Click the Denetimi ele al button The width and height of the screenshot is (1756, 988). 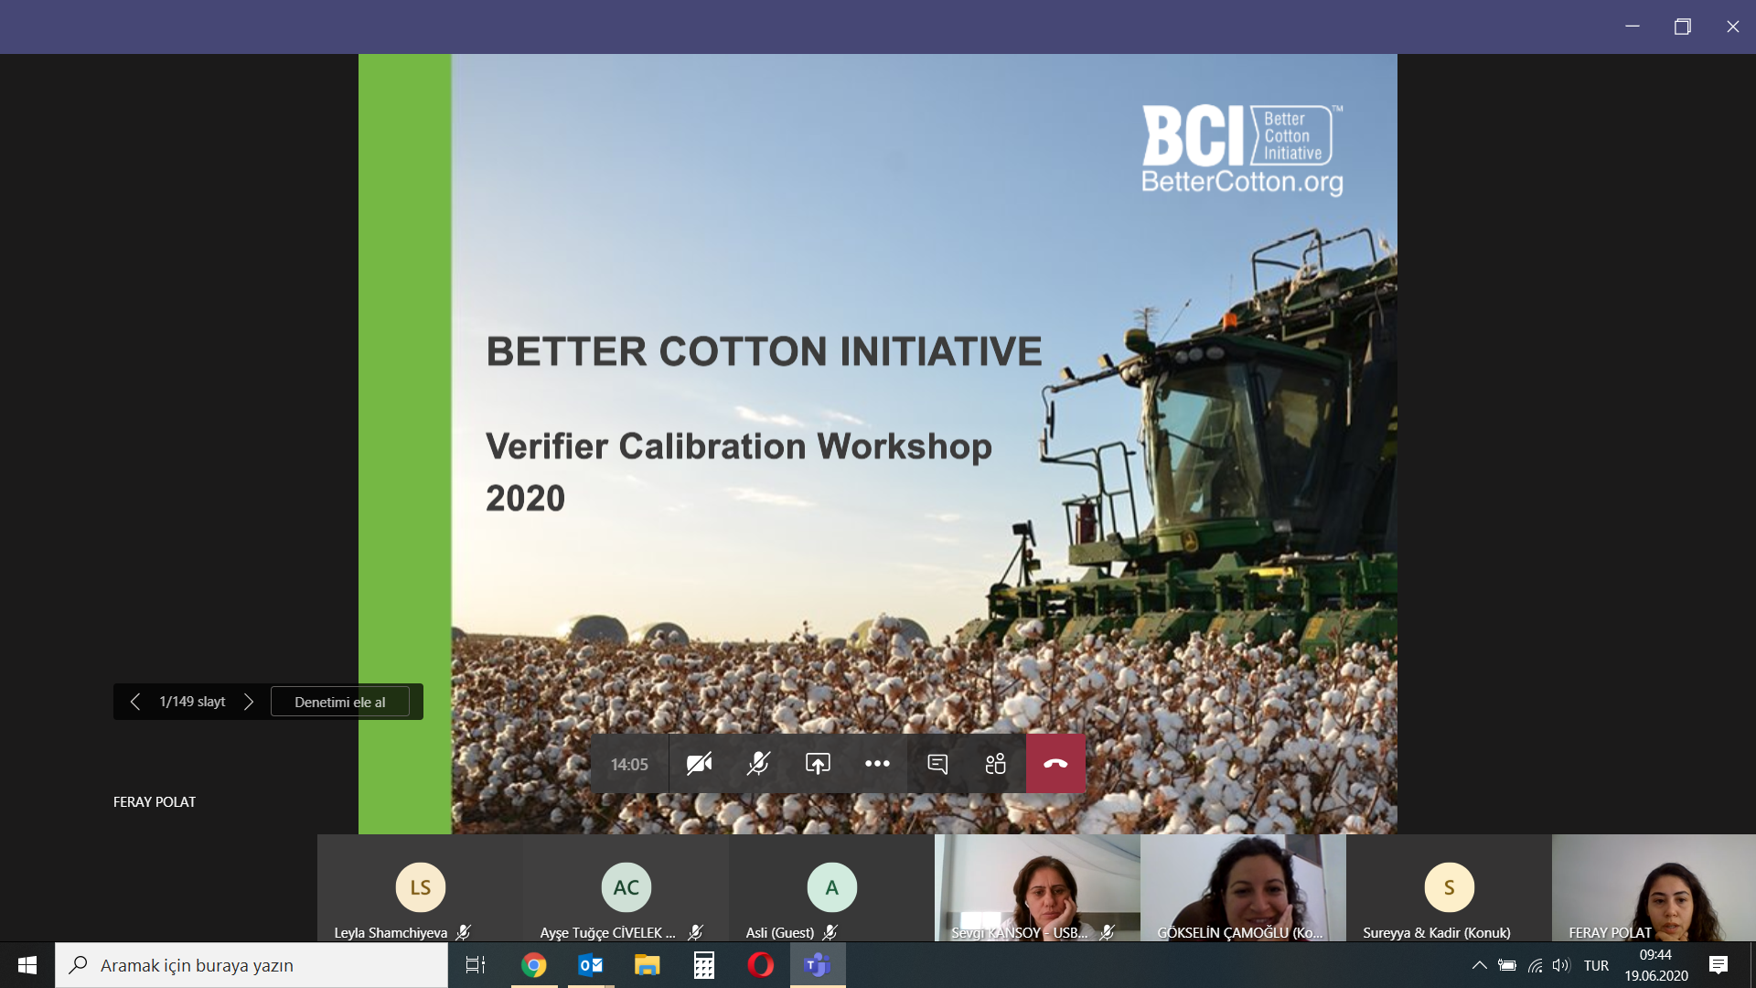(x=340, y=702)
